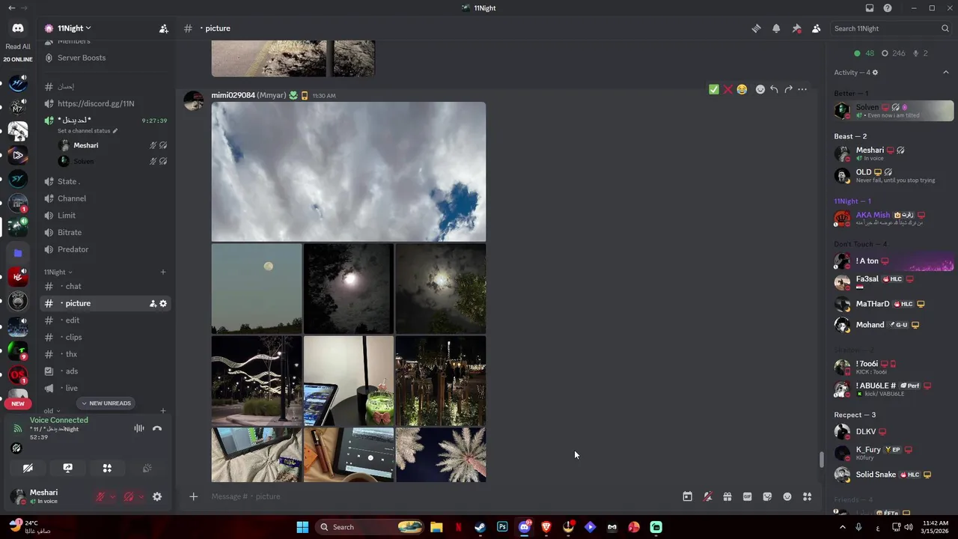Disconnect from voice call
The height and width of the screenshot is (539, 958).
157,428
